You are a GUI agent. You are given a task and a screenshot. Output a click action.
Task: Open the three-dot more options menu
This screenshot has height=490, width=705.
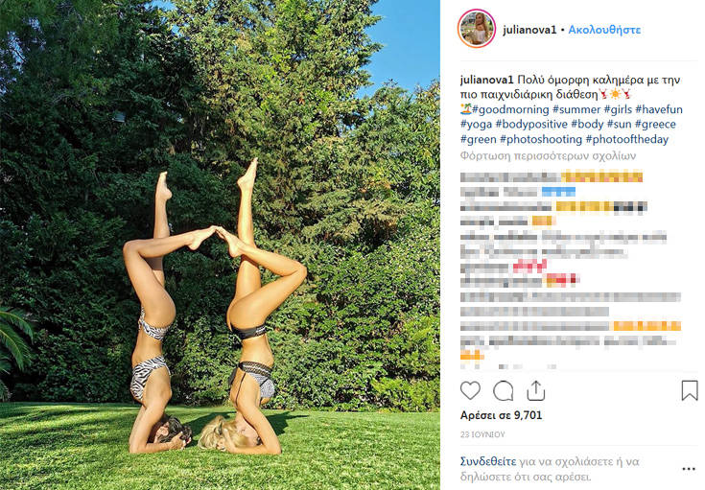click(689, 469)
